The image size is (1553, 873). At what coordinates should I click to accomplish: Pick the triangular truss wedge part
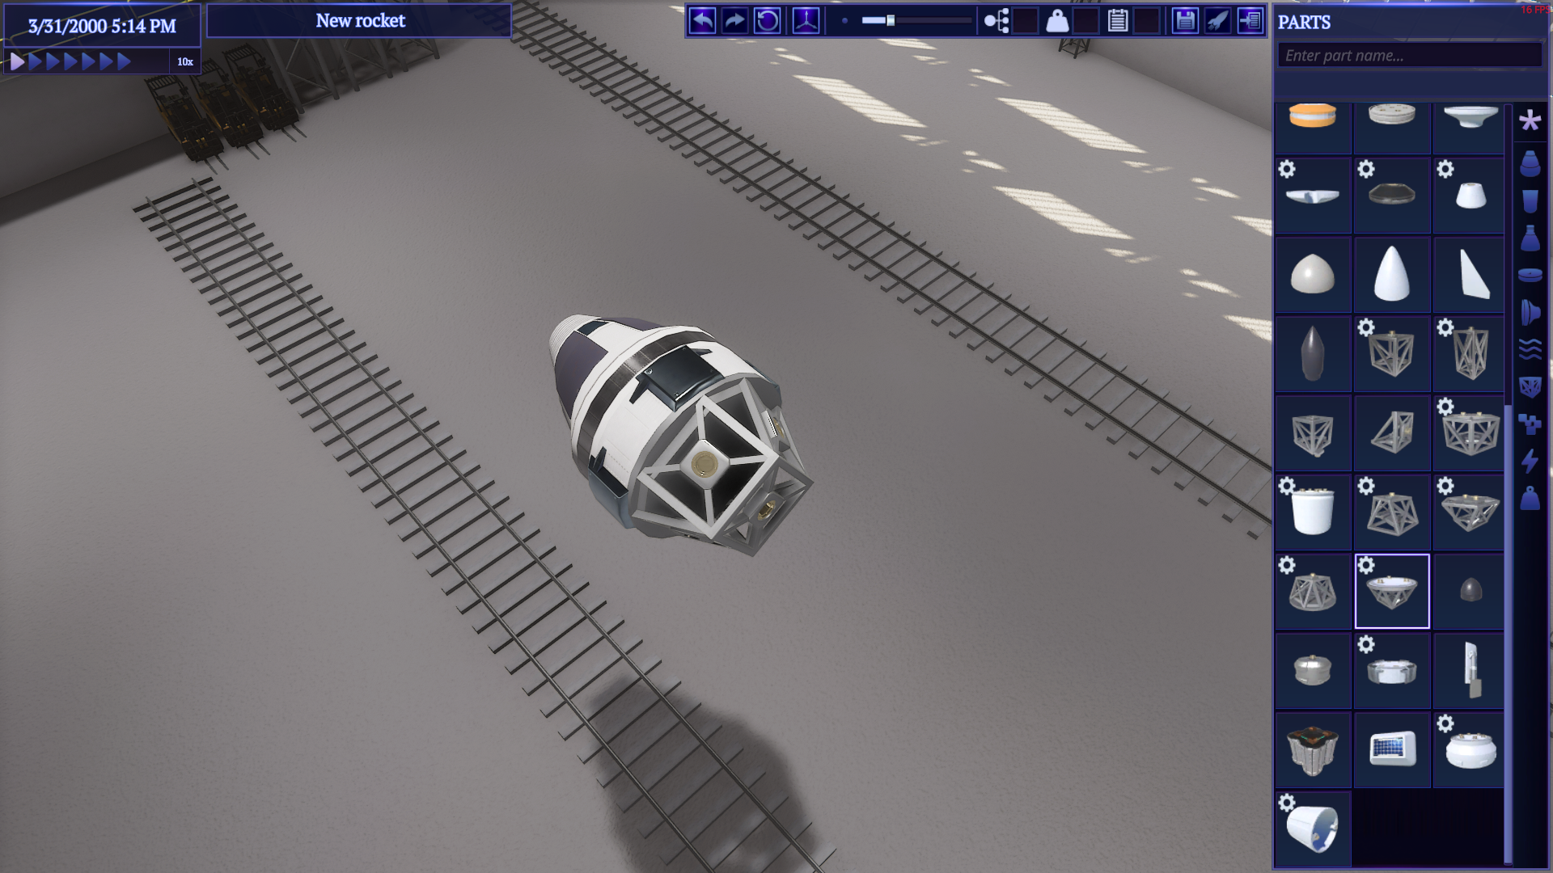1392,433
